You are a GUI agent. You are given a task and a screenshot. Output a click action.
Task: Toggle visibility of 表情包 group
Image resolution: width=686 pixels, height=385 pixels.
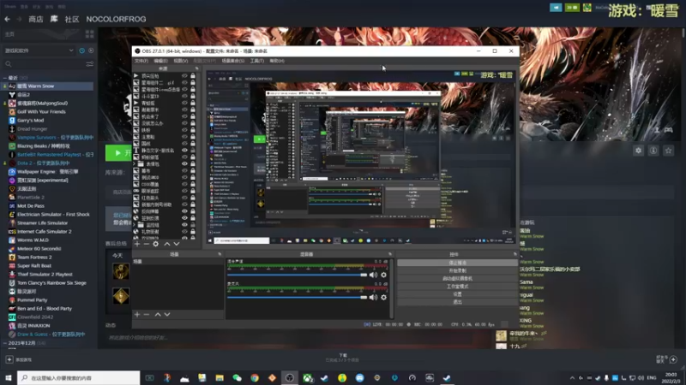tap(184, 163)
